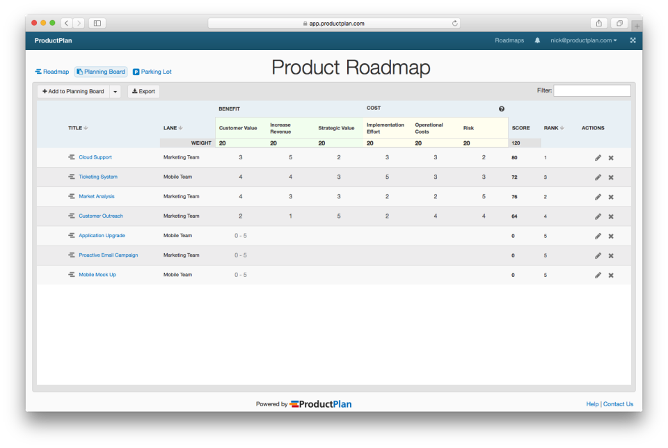Export the planning board
668x448 pixels.
point(143,92)
